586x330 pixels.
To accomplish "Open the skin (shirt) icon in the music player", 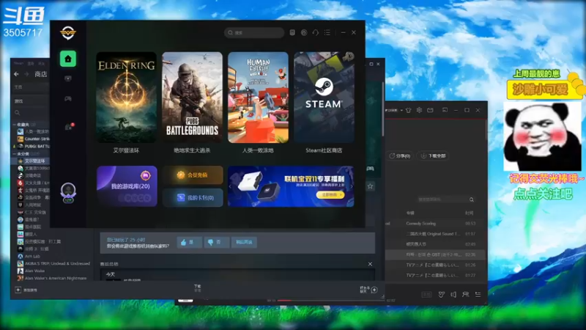I will point(408,111).
